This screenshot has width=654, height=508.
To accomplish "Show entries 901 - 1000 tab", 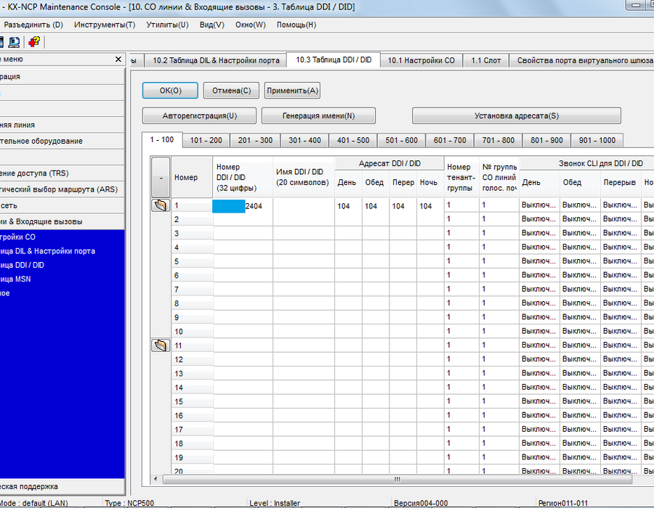I will 597,140.
